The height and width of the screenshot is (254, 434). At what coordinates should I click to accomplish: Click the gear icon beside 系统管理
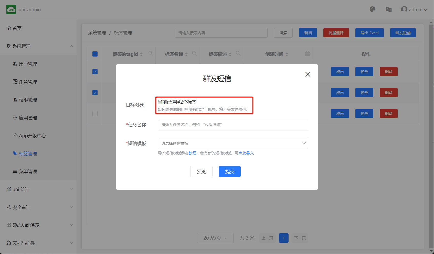point(9,46)
